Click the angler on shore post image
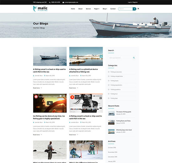172x163 pixels. (50, 150)
